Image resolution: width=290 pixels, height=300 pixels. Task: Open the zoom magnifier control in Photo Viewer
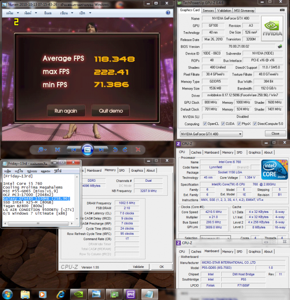pos(42,150)
